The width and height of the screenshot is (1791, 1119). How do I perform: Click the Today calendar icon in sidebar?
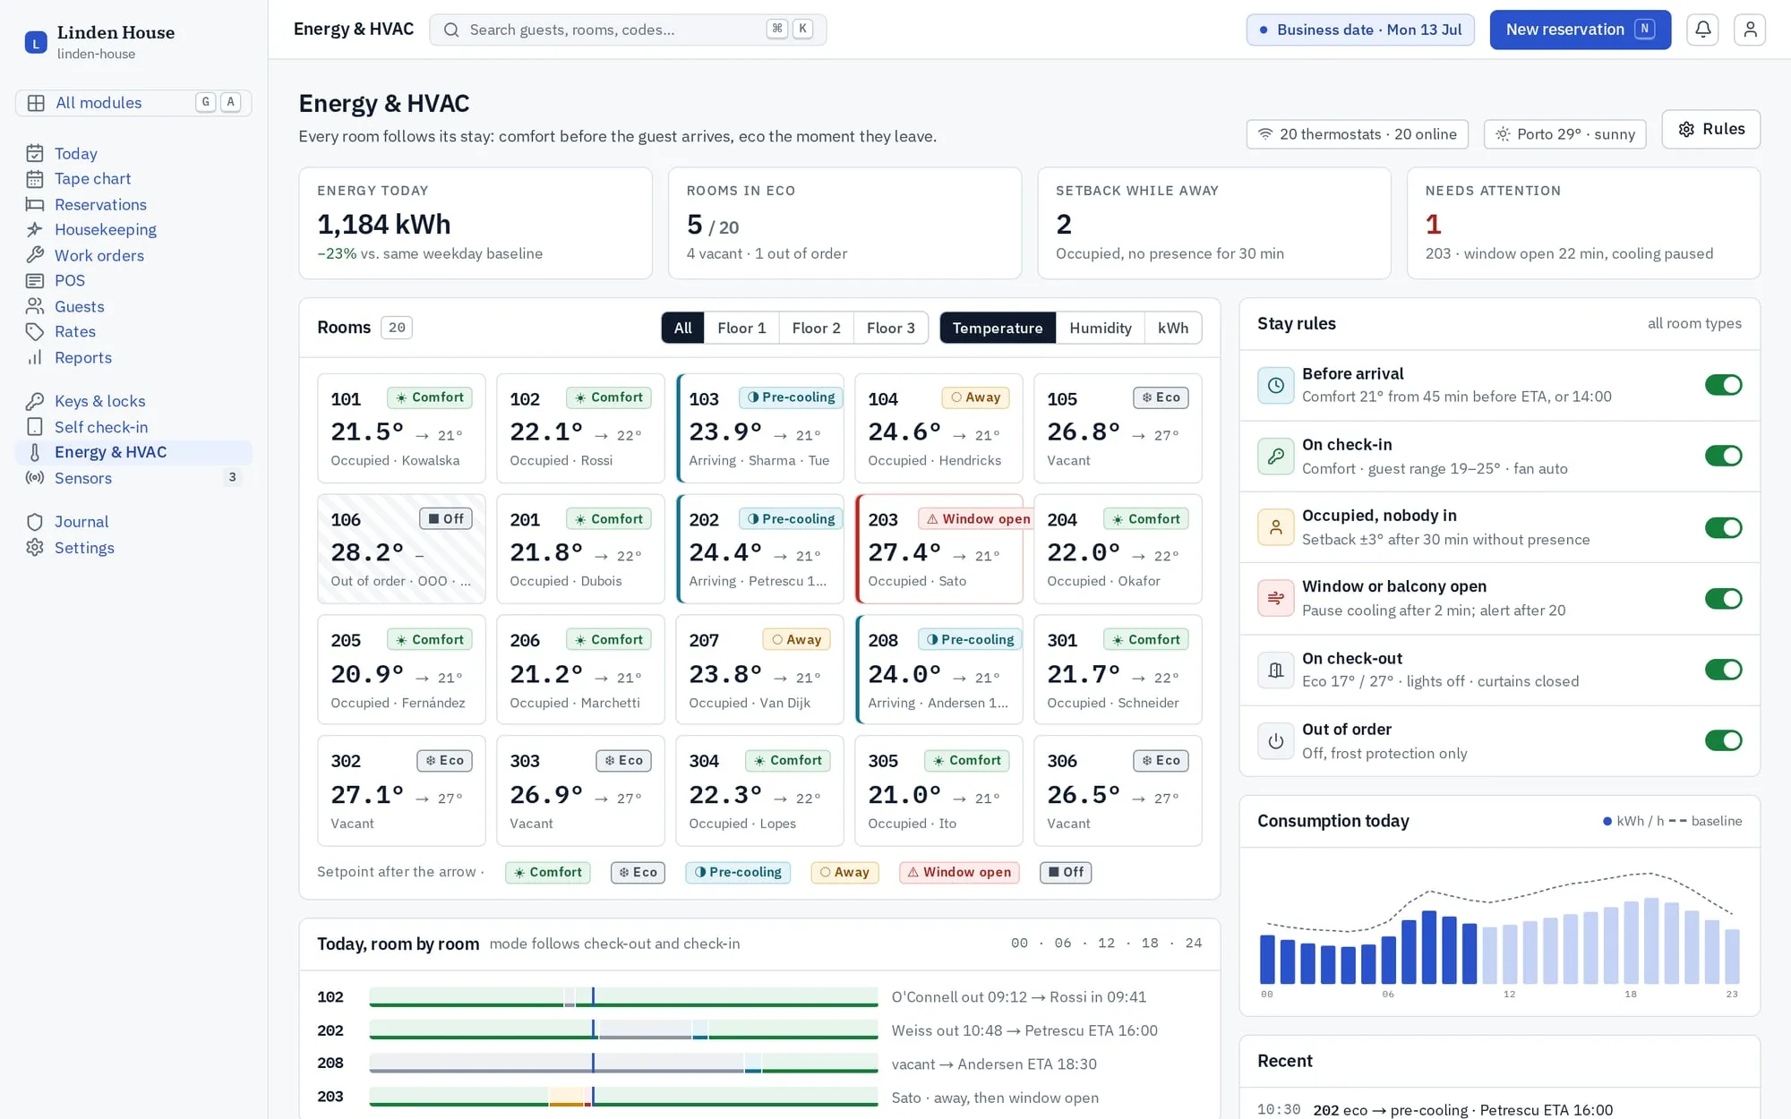click(x=35, y=154)
